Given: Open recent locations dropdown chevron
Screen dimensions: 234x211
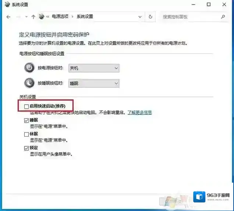Looking at the screenshot, I should click(x=26, y=17).
